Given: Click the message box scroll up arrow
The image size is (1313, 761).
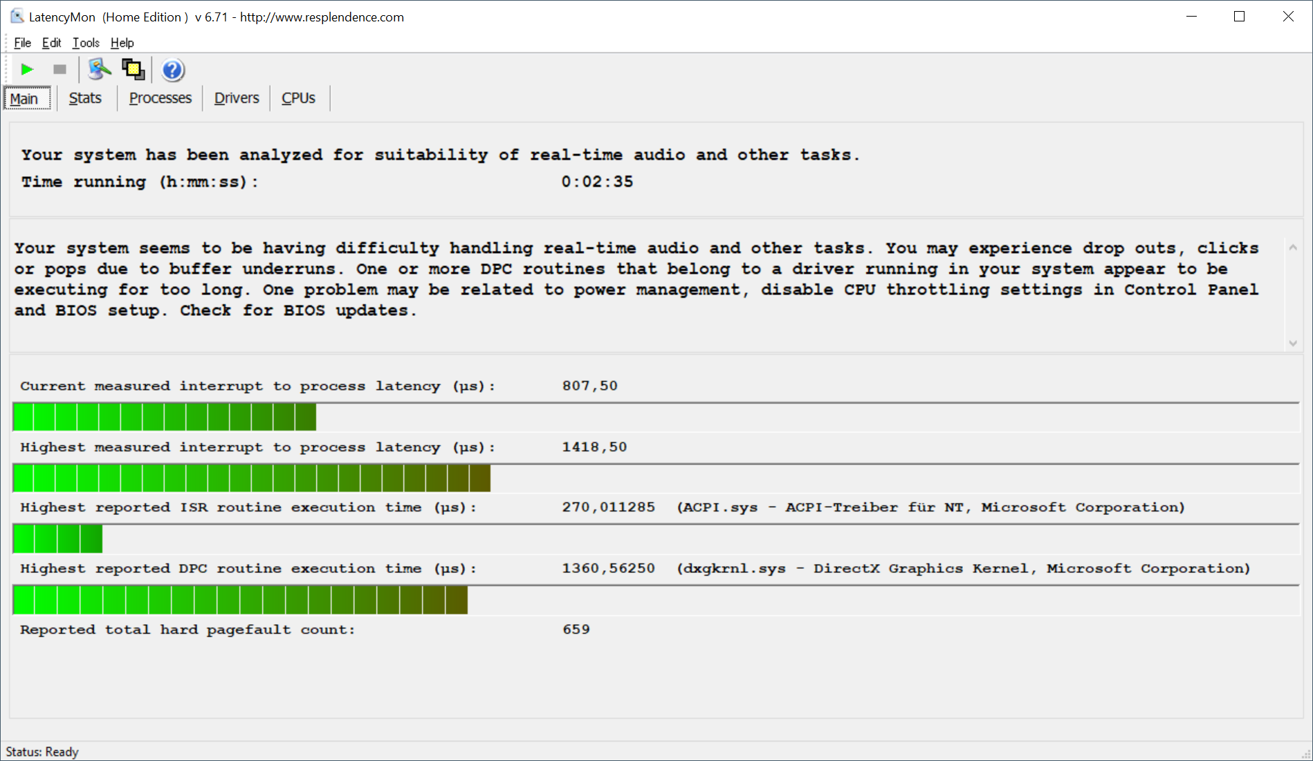Looking at the screenshot, I should 1293,247.
